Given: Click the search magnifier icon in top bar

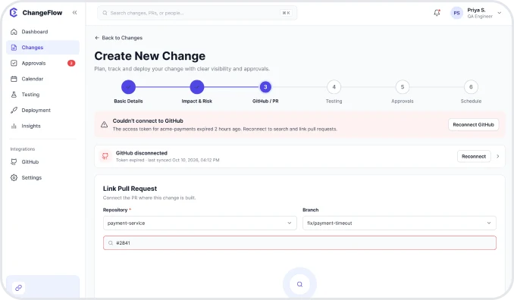Looking at the screenshot, I should [105, 13].
